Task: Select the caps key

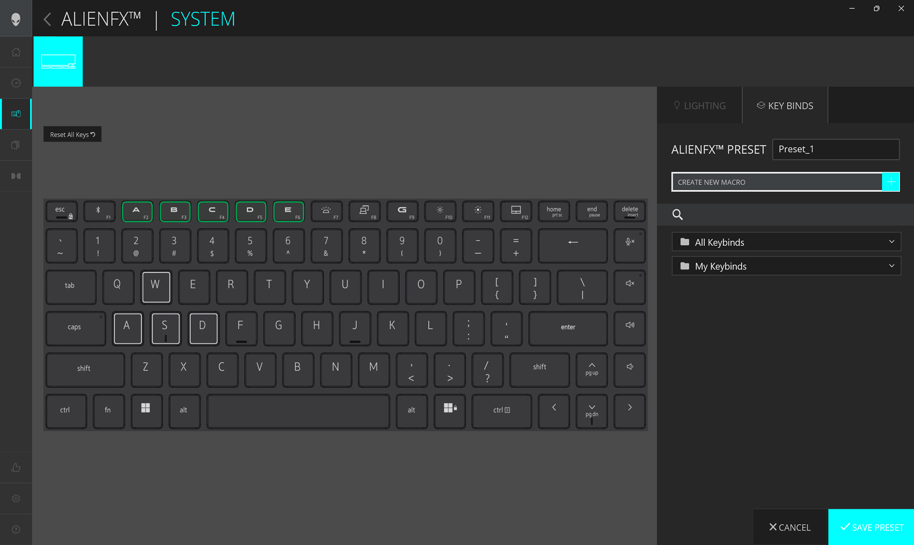Action: click(76, 329)
